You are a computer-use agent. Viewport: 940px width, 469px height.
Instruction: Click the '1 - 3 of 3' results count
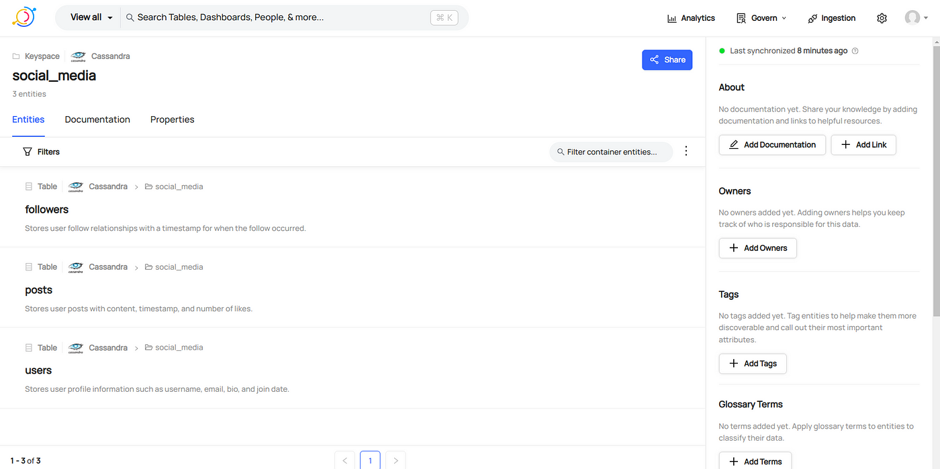pos(26,461)
